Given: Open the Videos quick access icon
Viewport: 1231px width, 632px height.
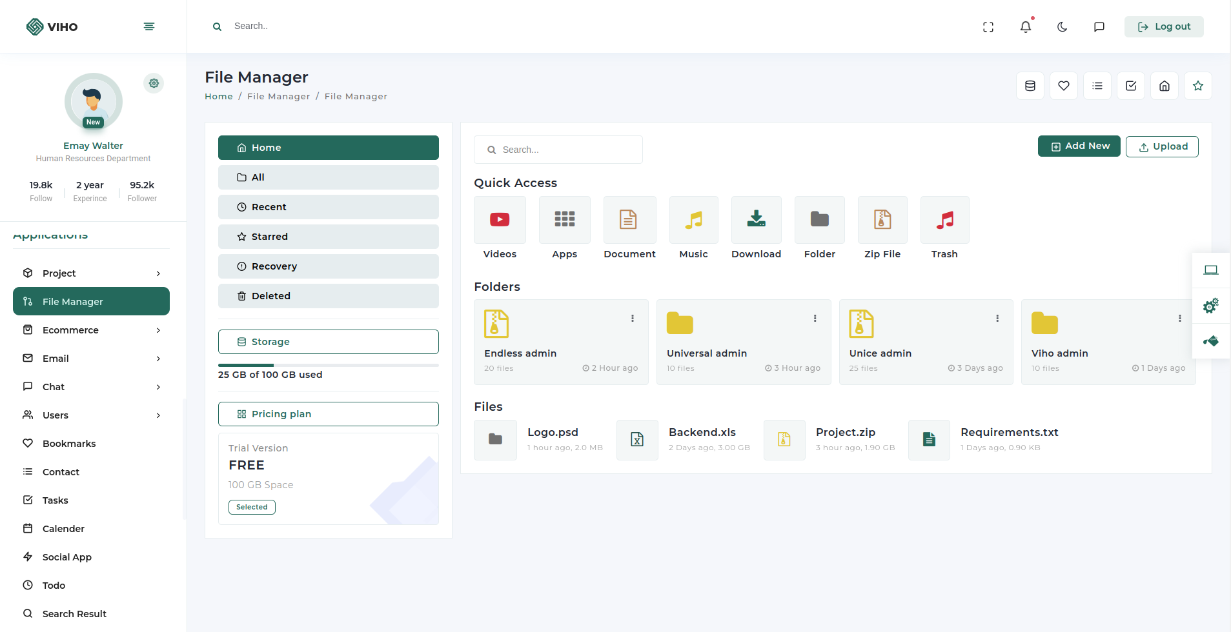Looking at the screenshot, I should (500, 220).
